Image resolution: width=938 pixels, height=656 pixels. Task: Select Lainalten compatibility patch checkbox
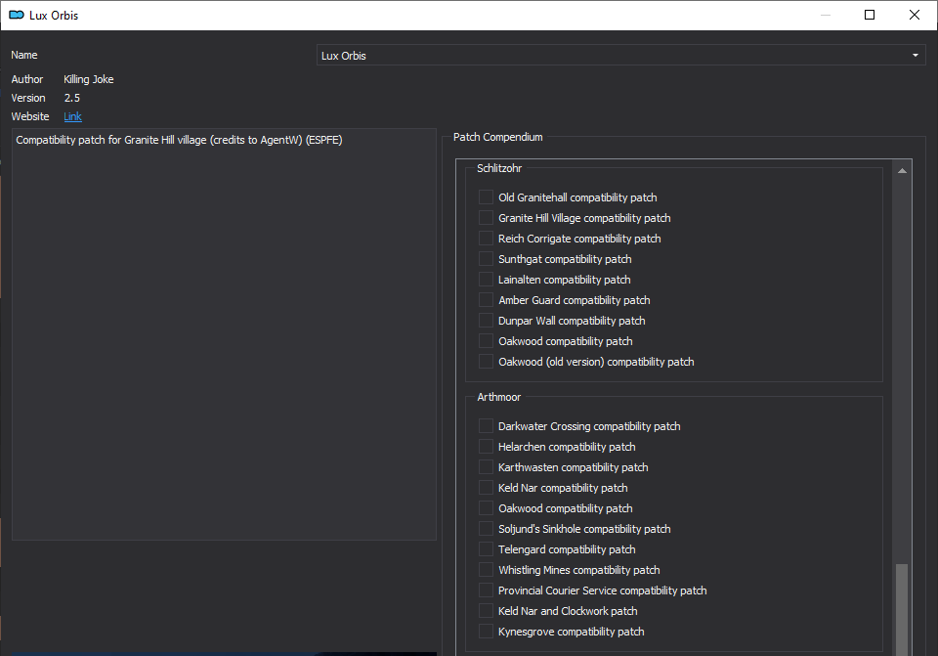pos(486,280)
